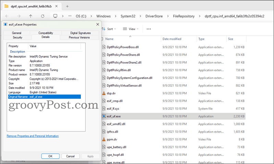274x164 pixels.
Task: Expand chevron after System32 in breadcrumb
Action: pos(140,16)
